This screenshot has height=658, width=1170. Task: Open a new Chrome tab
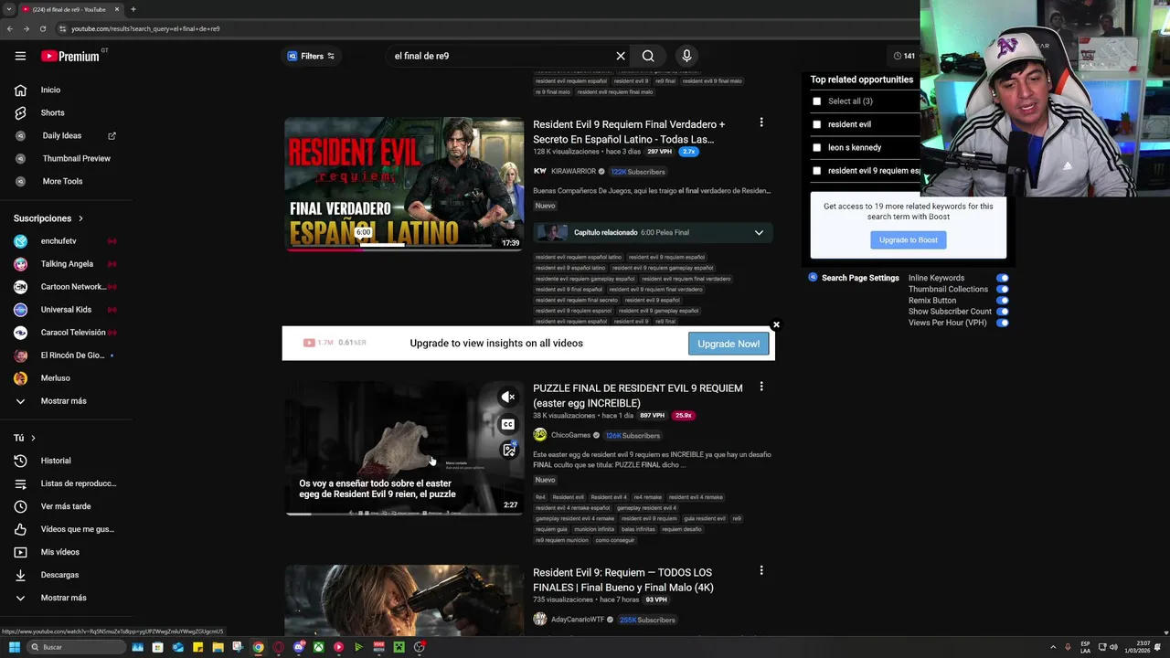pyautogui.click(x=133, y=9)
